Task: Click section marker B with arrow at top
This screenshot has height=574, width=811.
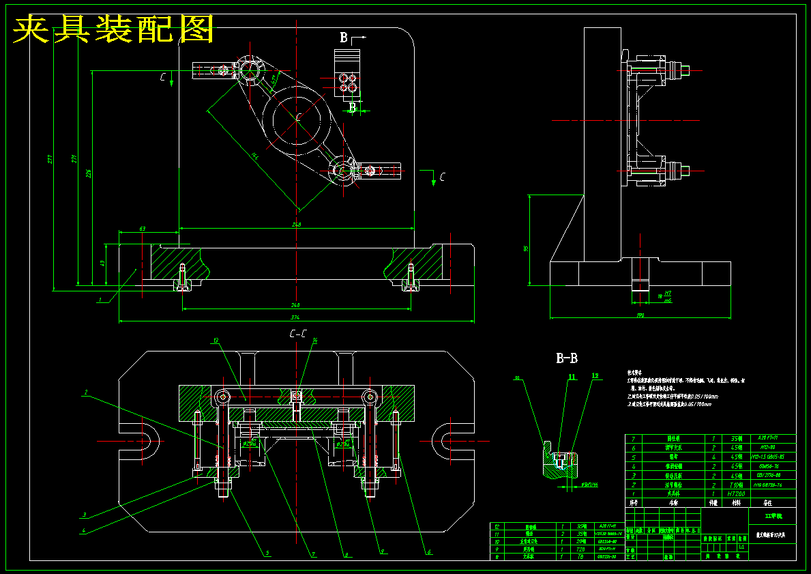Action: click(352, 38)
